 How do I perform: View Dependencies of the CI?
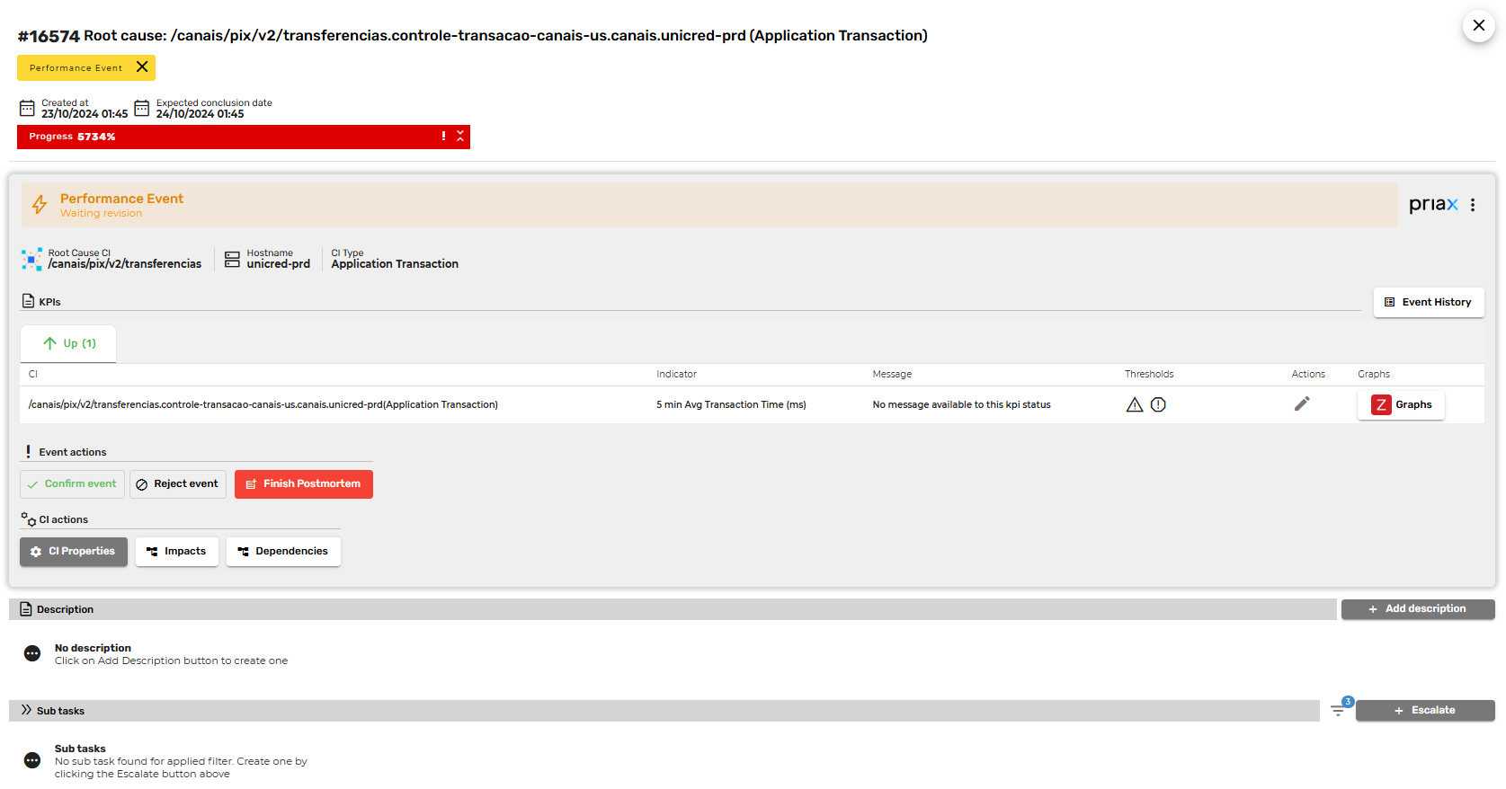(x=283, y=552)
